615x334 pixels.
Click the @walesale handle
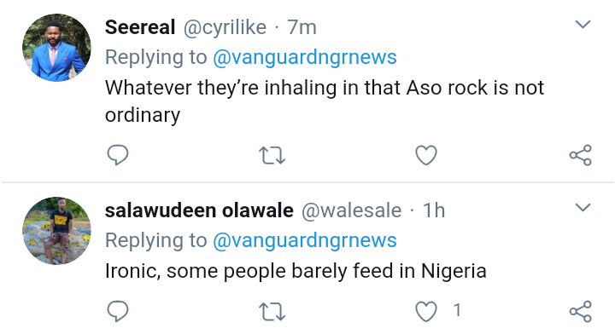pos(351,210)
